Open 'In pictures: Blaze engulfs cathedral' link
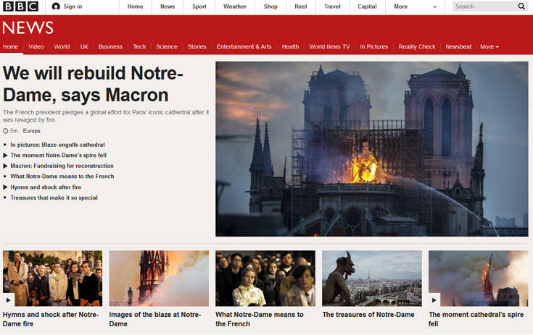Viewport: 533px width, 335px height. (57, 145)
